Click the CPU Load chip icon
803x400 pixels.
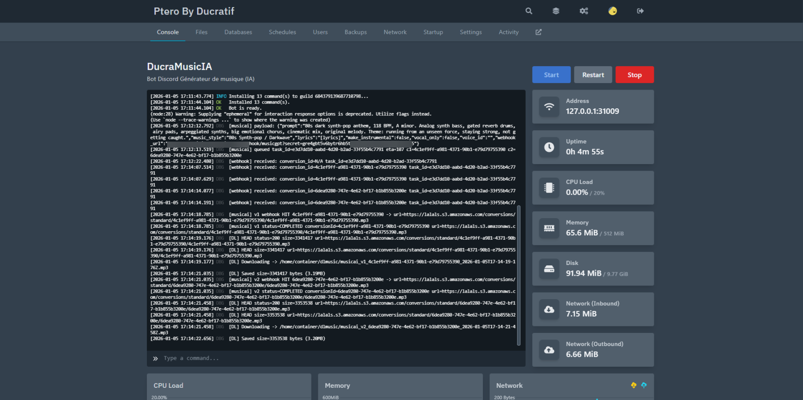tap(549, 188)
